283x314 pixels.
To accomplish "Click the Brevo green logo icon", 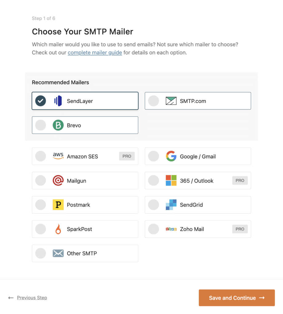I will click(58, 125).
